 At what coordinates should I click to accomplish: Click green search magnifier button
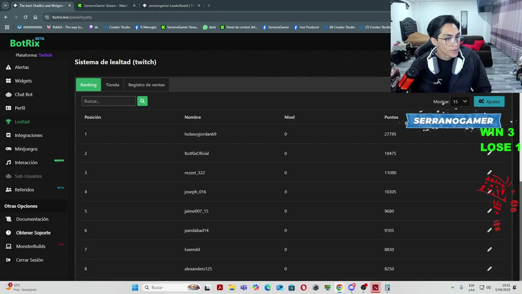point(142,101)
